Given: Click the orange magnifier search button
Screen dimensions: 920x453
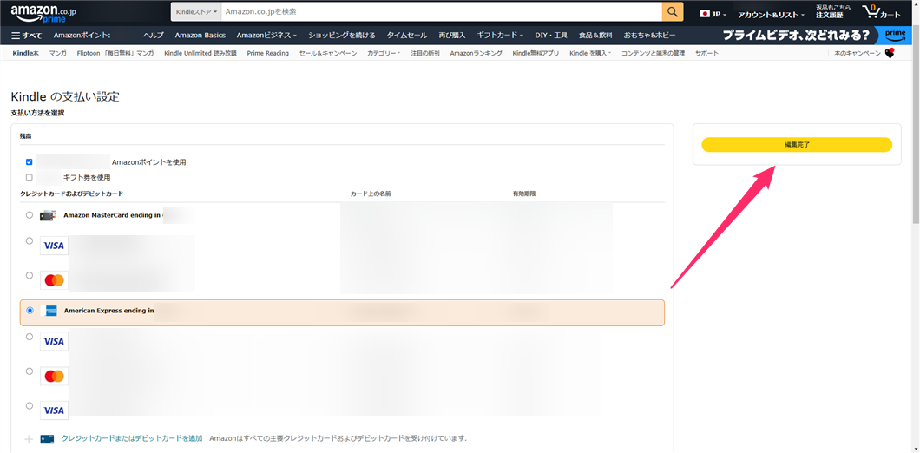Looking at the screenshot, I should click(x=673, y=12).
